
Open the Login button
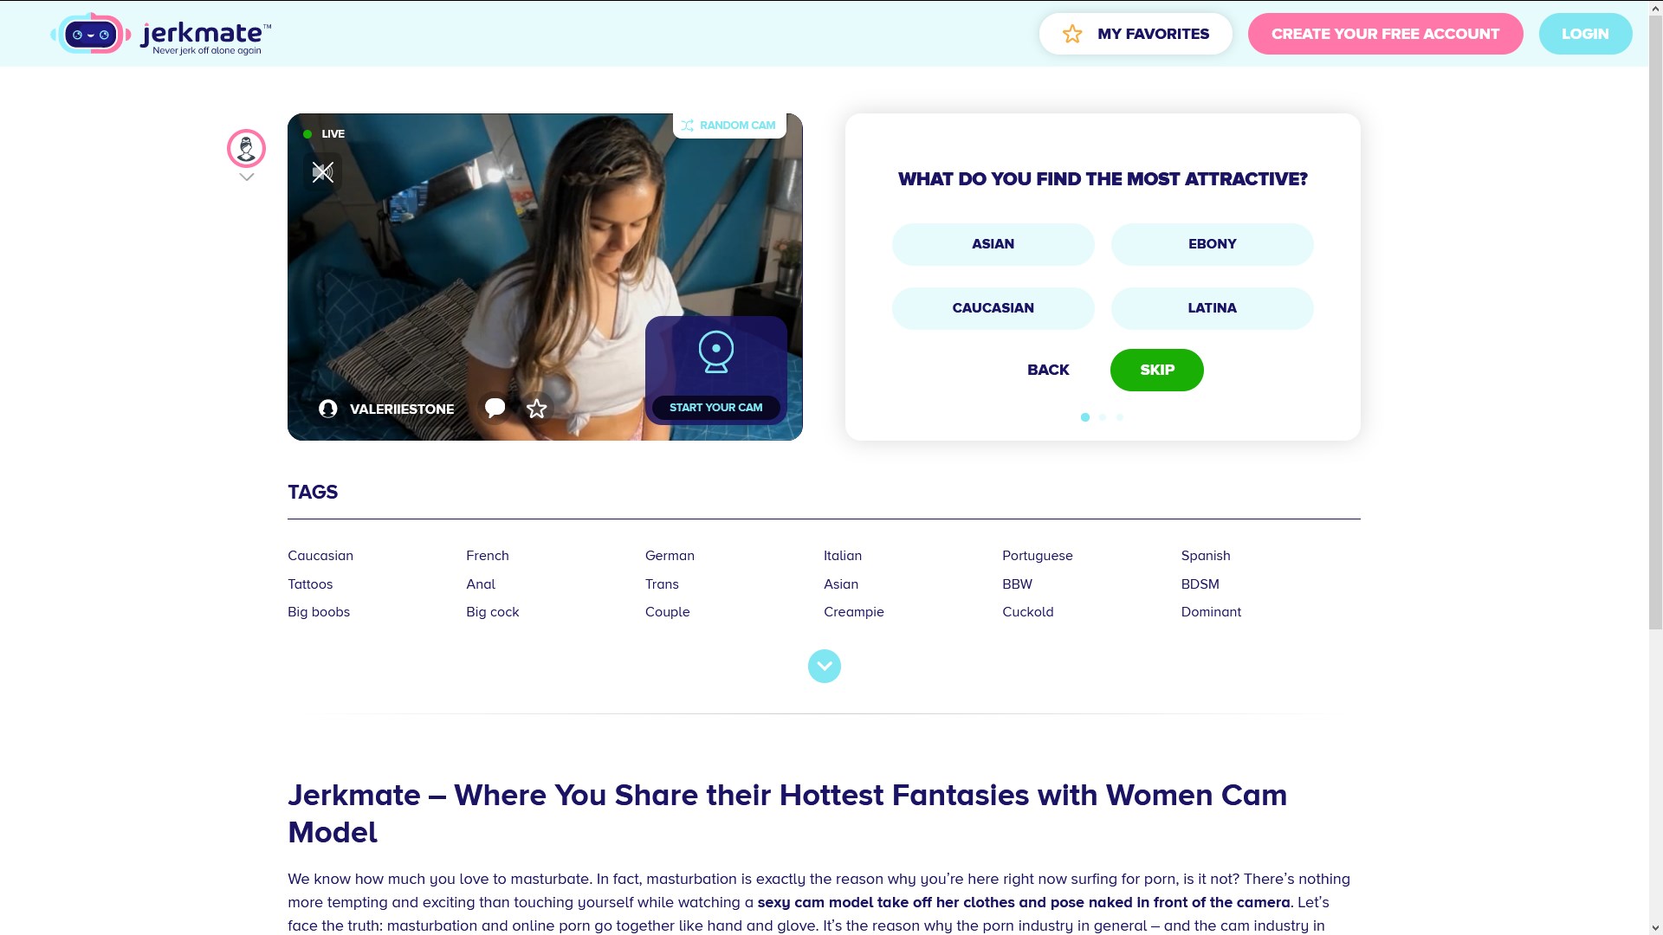pyautogui.click(x=1585, y=34)
